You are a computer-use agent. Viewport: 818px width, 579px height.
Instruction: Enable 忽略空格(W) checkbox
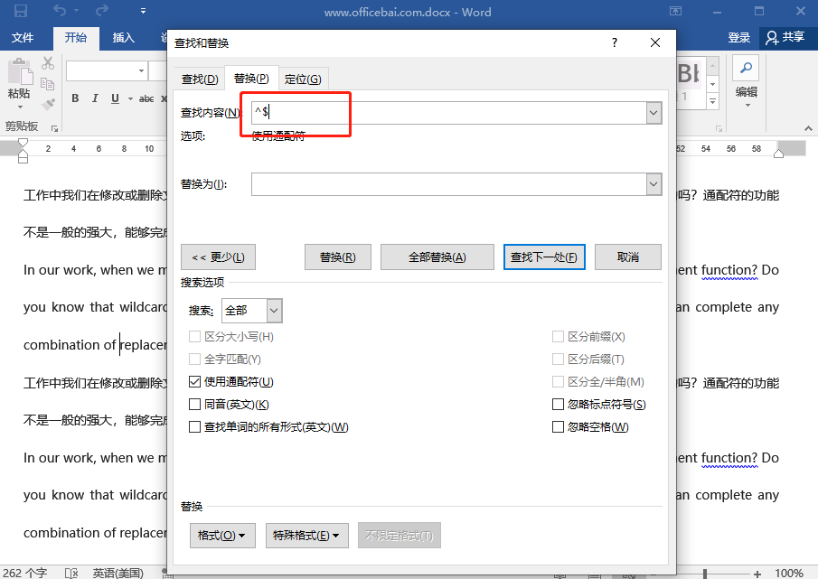(x=558, y=427)
